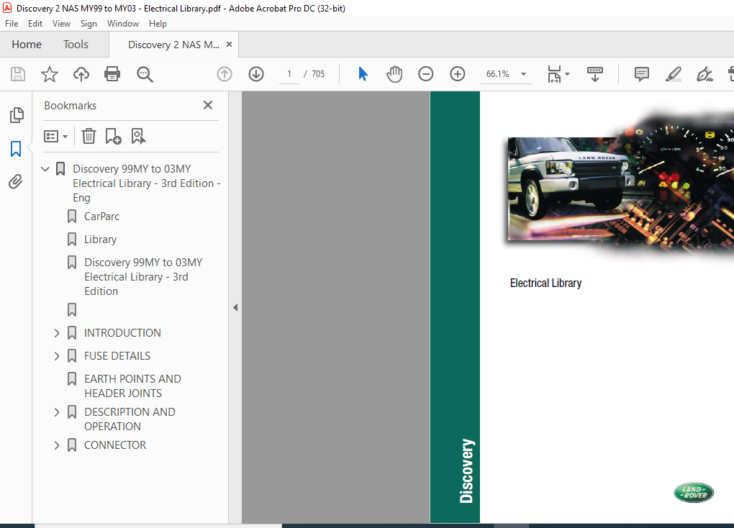Open the Window menu

(122, 24)
